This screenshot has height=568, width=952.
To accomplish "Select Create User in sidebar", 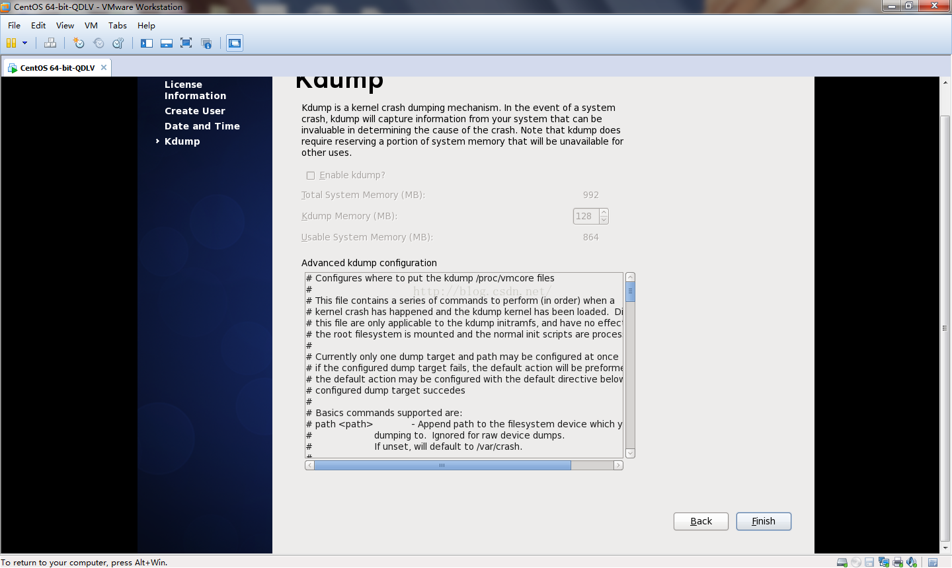I will pos(194,111).
